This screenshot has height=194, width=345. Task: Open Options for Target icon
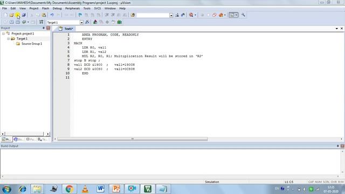tap(87, 22)
